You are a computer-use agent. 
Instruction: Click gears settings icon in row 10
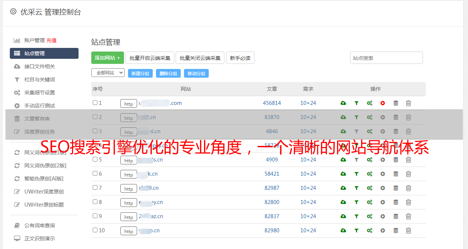369,230
